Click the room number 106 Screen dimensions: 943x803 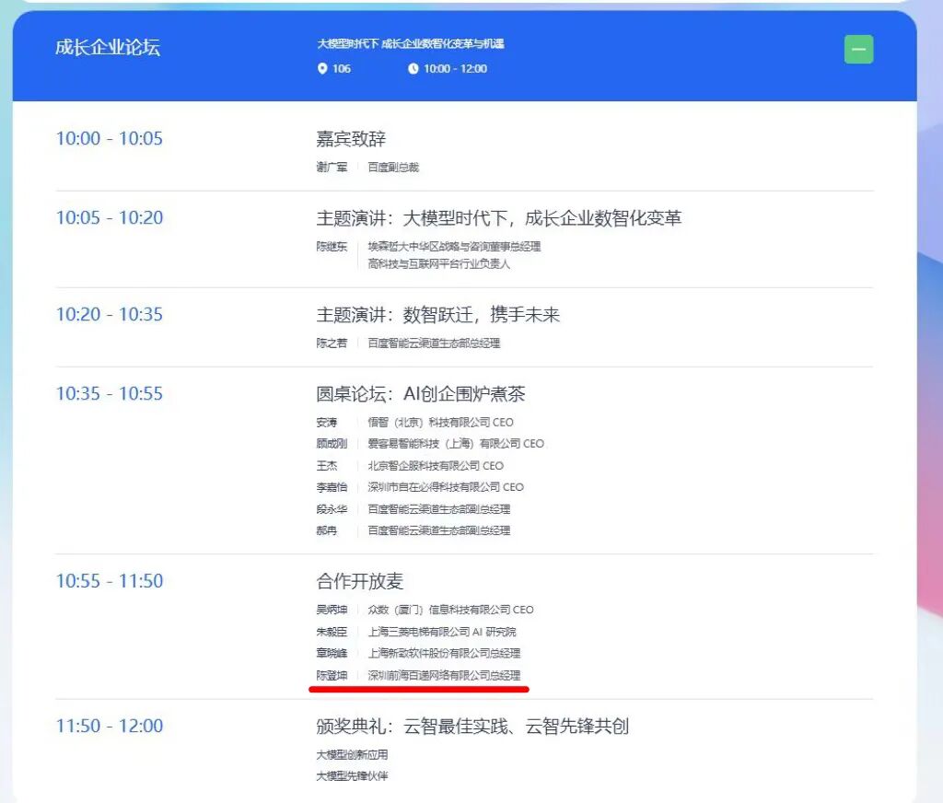(342, 68)
